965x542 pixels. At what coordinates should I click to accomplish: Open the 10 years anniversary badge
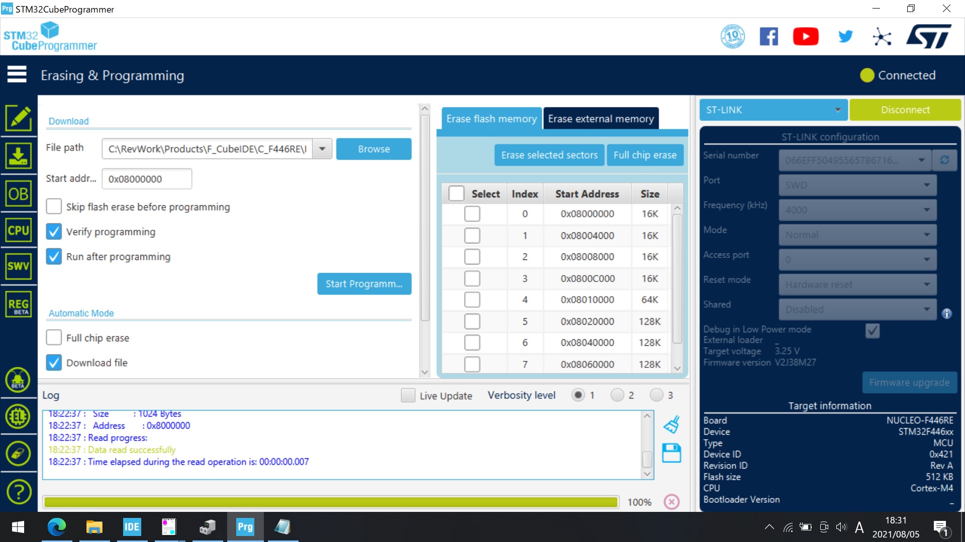pos(733,37)
